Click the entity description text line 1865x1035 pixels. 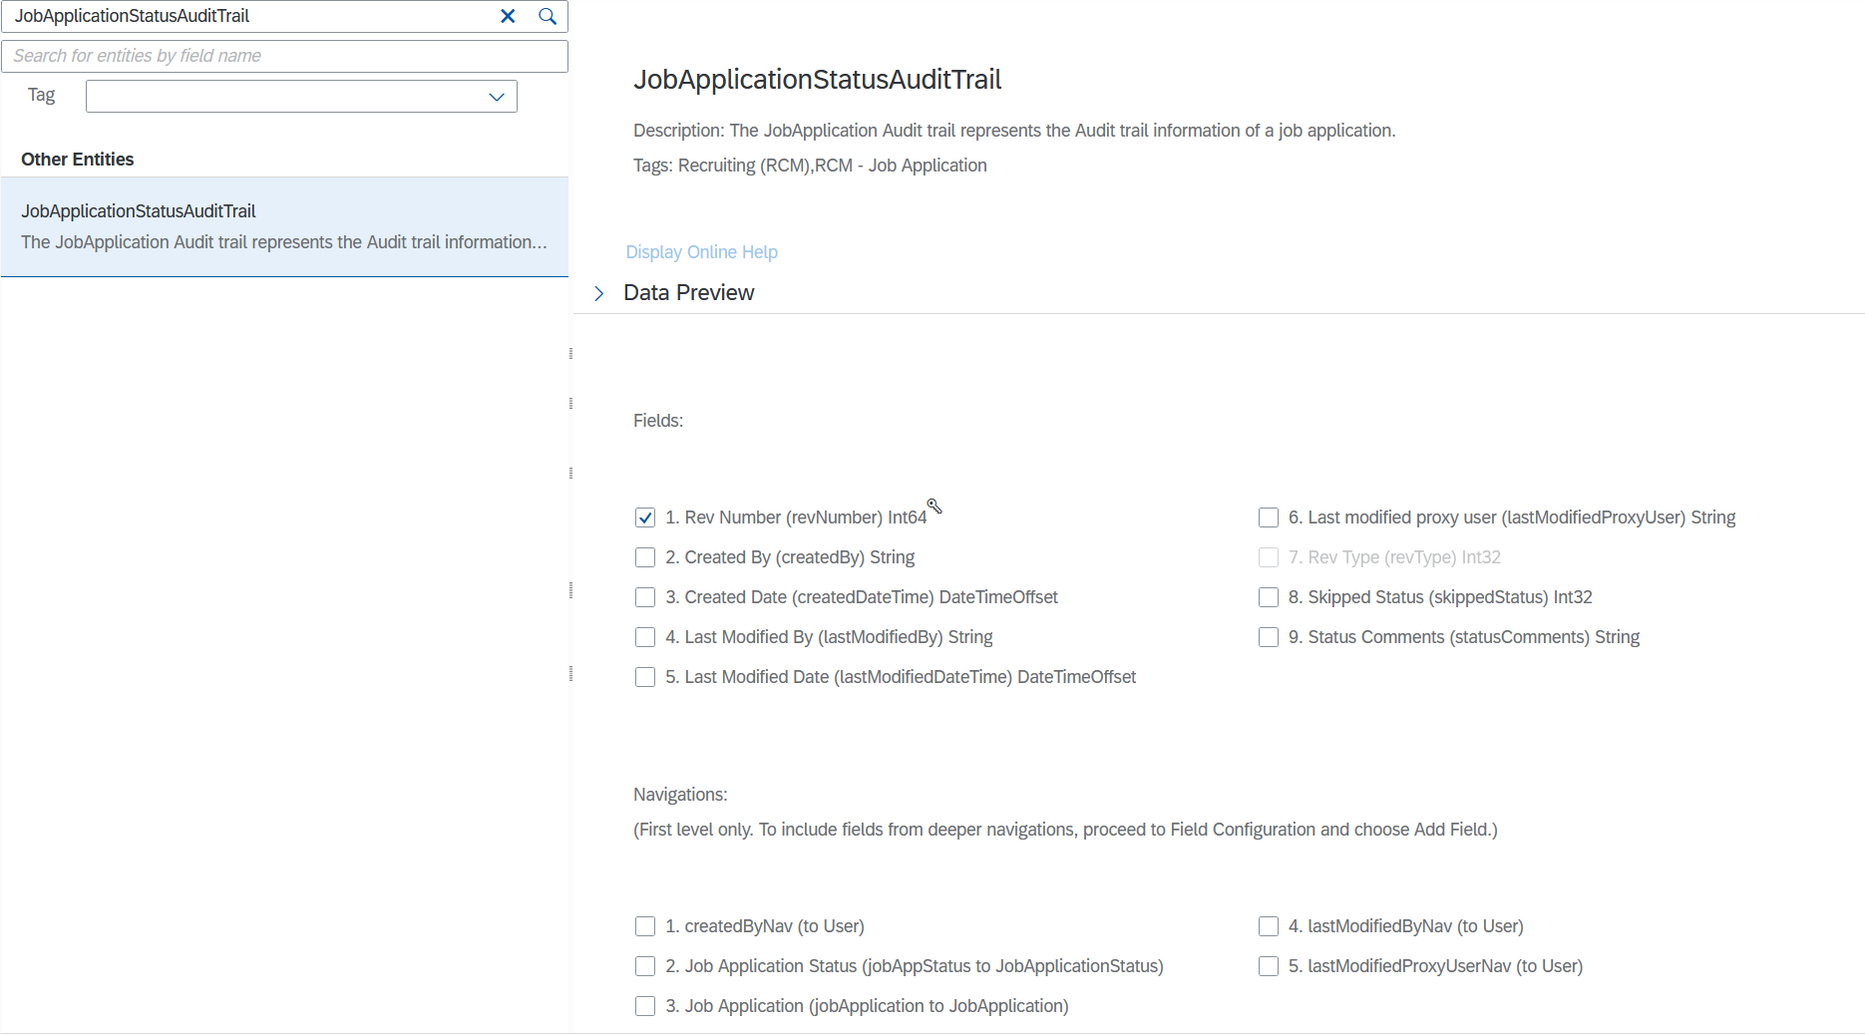1014,131
